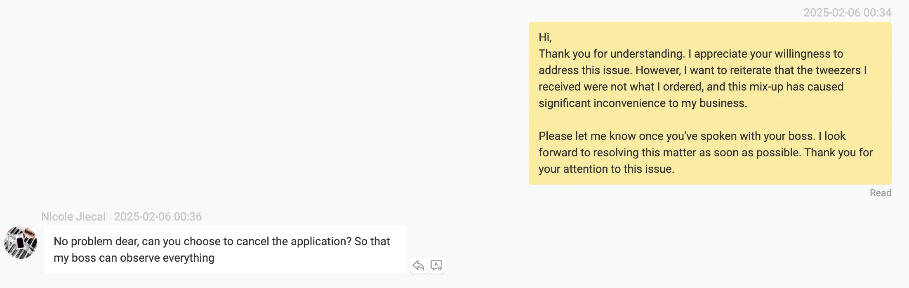Click the 'No problem dear' message line
This screenshot has height=288, width=909.
[221, 242]
